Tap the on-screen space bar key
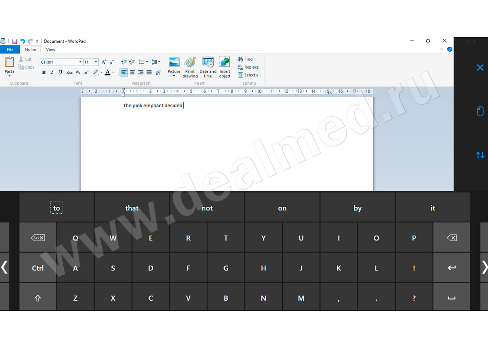This screenshot has height=348, width=488. 452,298
